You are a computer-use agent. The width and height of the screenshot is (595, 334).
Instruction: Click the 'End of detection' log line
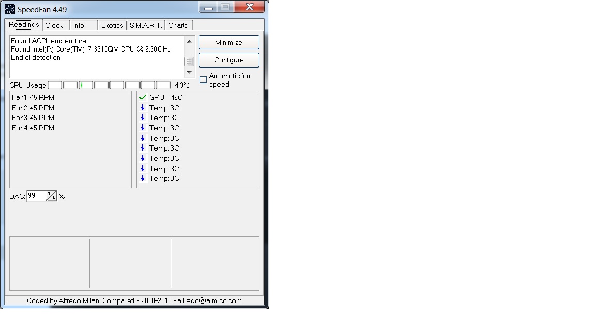(36, 58)
